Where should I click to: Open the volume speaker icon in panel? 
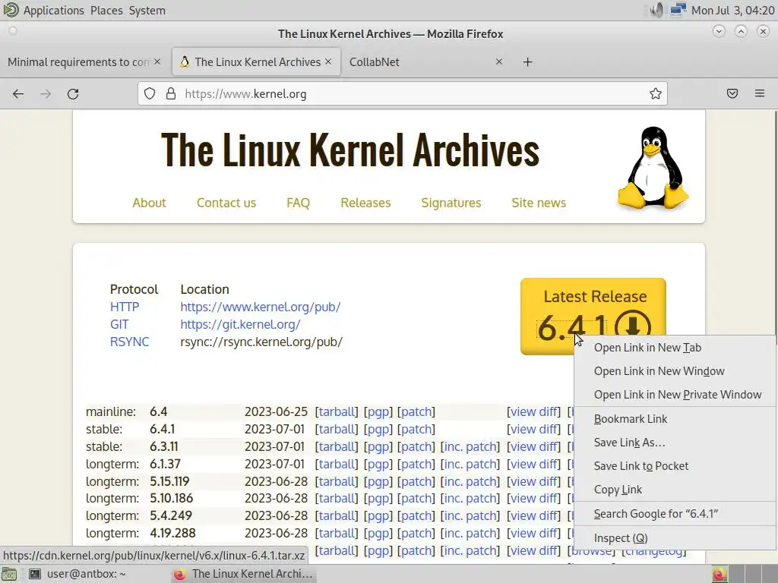coord(656,10)
